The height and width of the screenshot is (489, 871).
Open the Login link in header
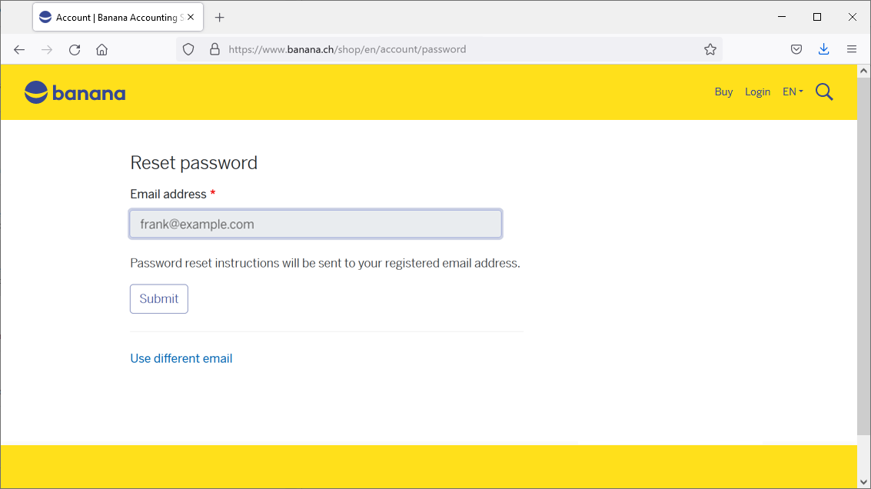(x=757, y=91)
